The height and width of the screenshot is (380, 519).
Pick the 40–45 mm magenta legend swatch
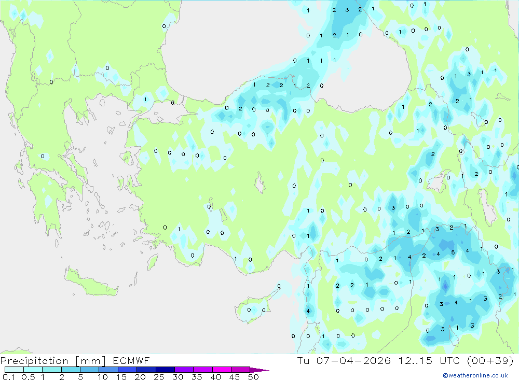tap(222, 370)
